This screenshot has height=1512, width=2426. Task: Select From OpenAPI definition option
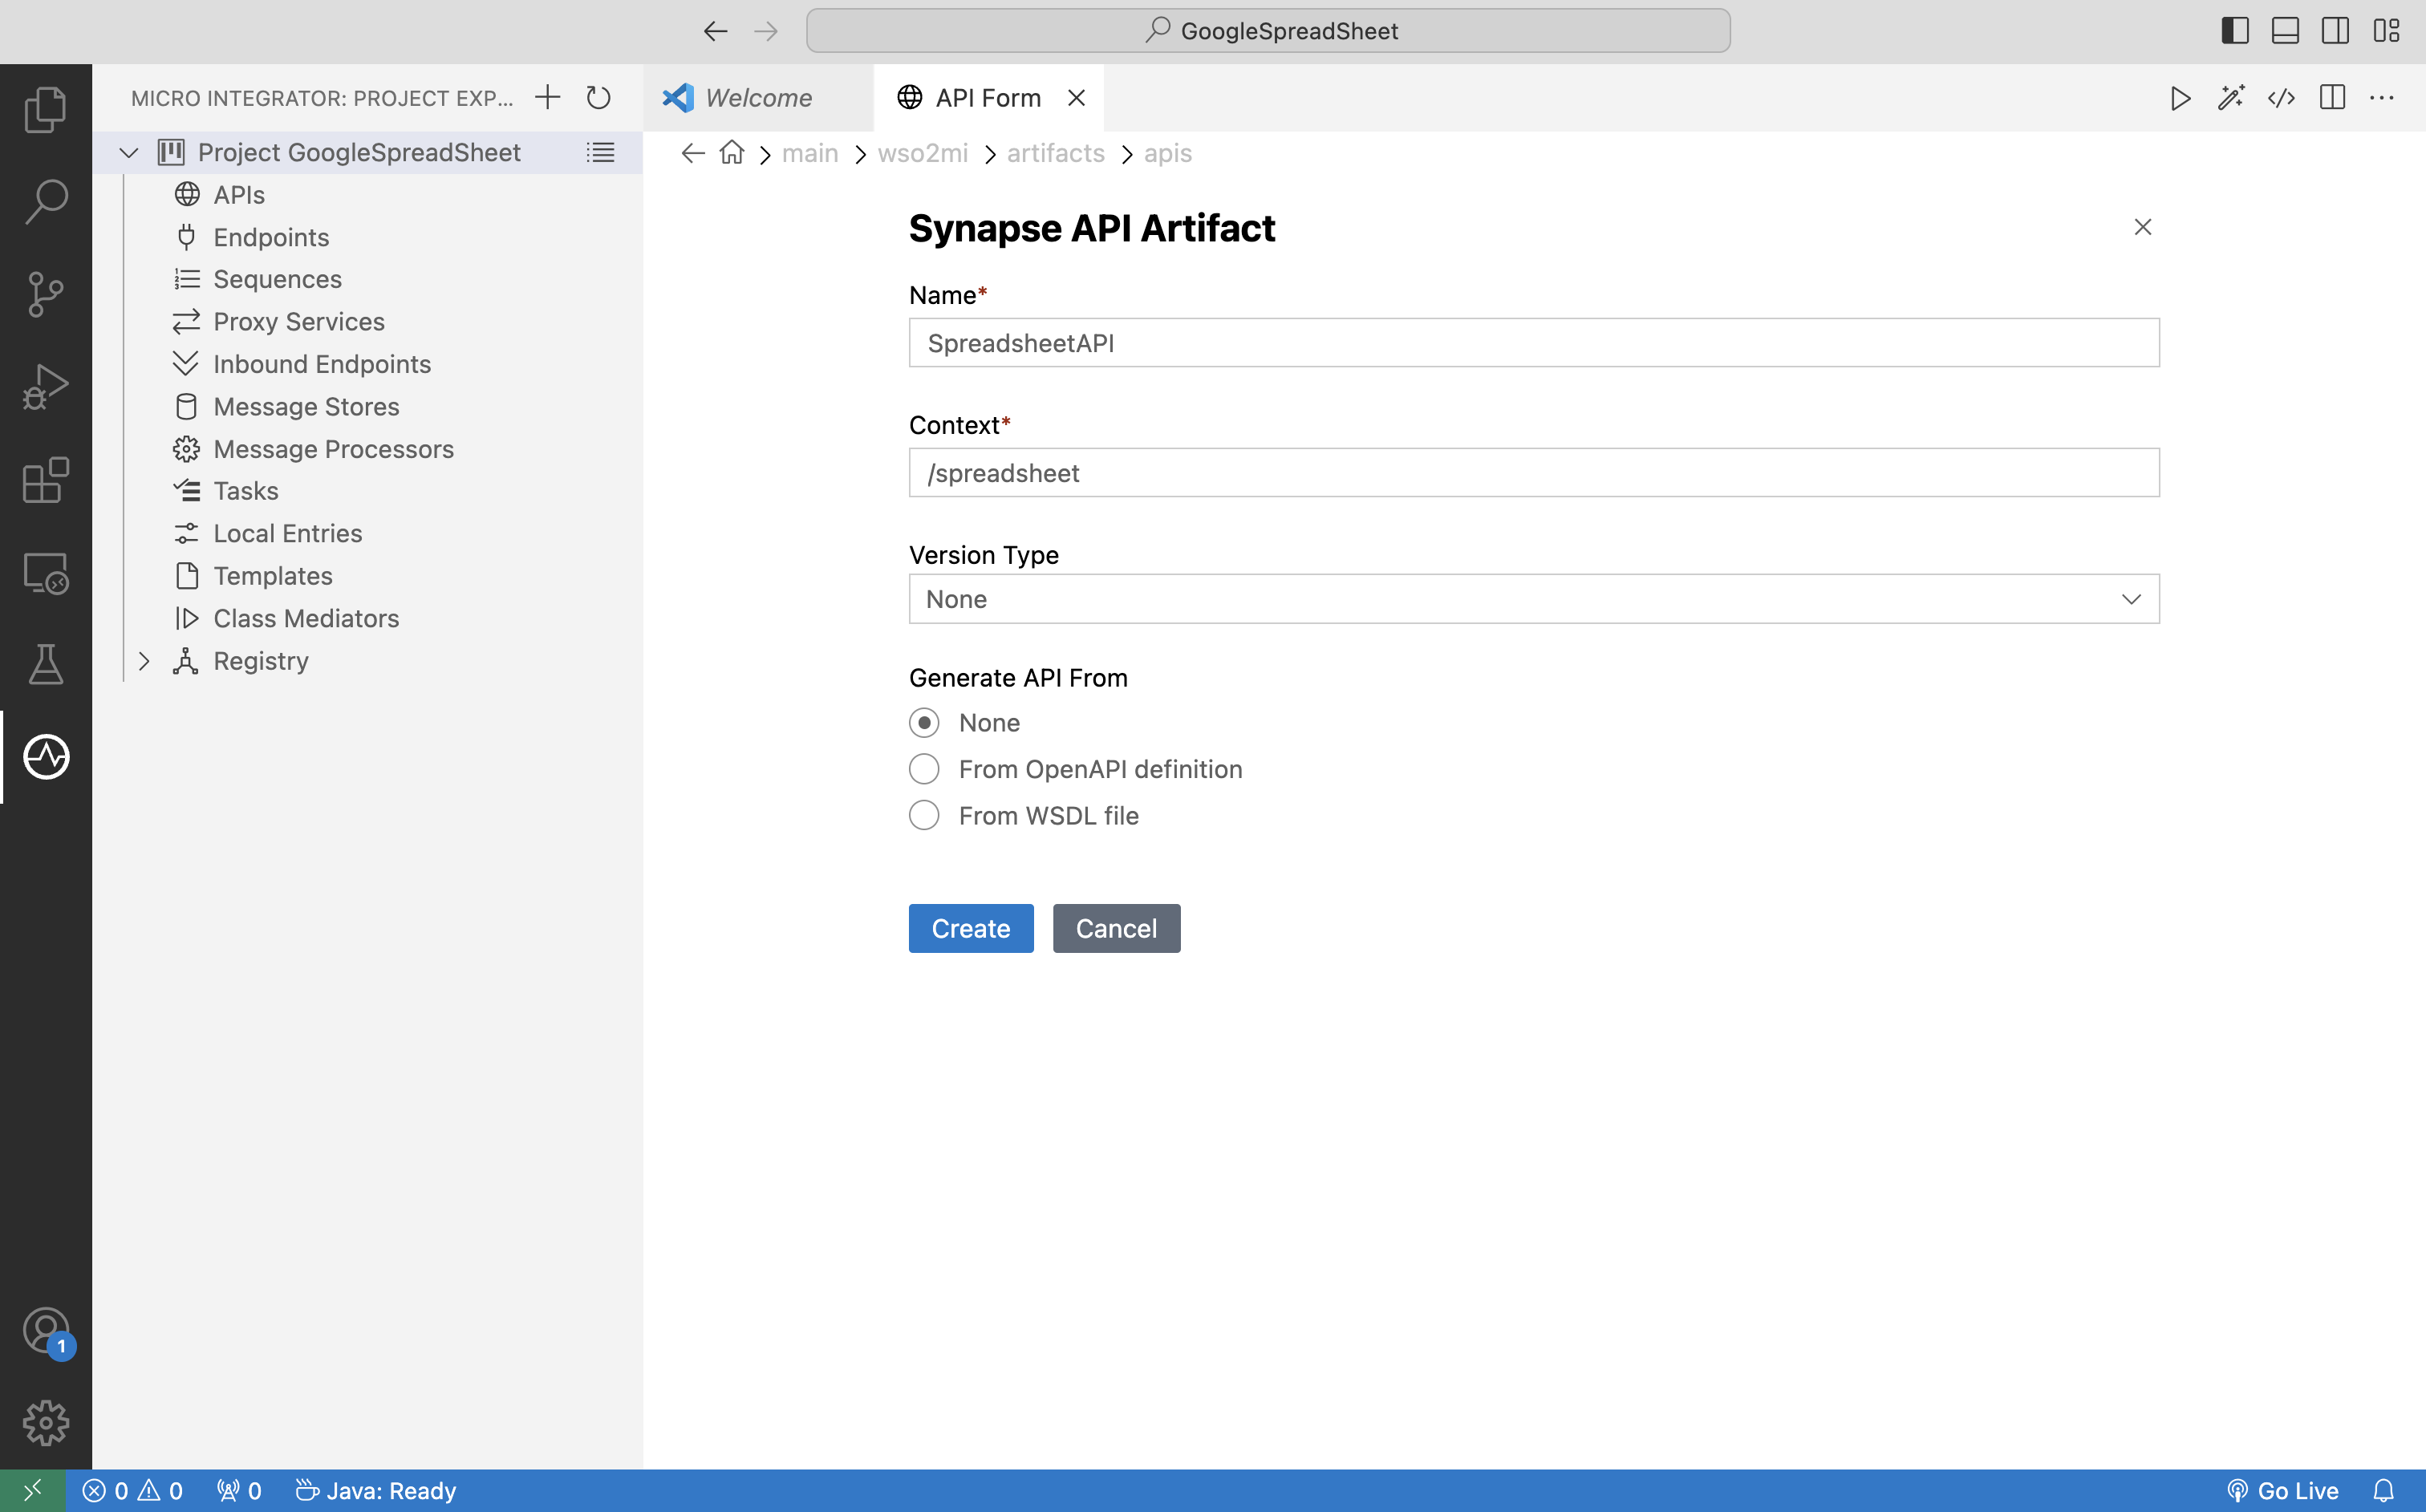[924, 769]
